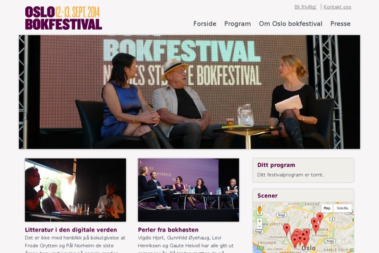Switch the map to Map view
Image resolution: width=379 pixels, height=253 pixels.
(x=327, y=208)
